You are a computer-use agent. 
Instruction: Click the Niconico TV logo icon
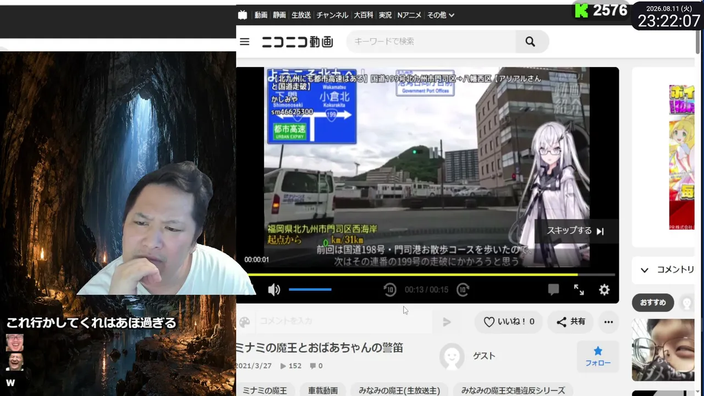coord(243,15)
